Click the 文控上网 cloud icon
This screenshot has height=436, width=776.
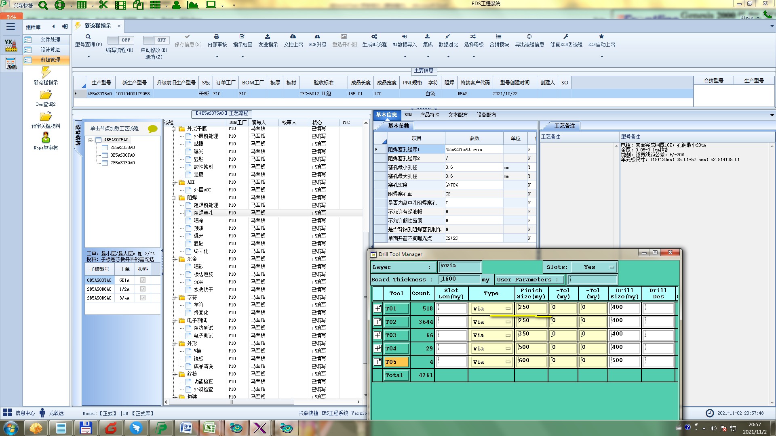coord(293,37)
